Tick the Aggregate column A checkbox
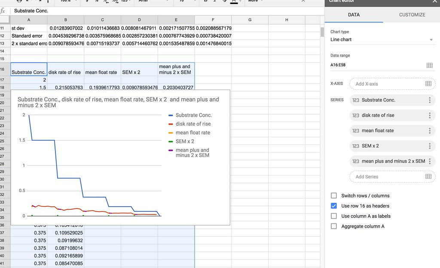Image resolution: width=440 pixels, height=268 pixels. (x=334, y=226)
